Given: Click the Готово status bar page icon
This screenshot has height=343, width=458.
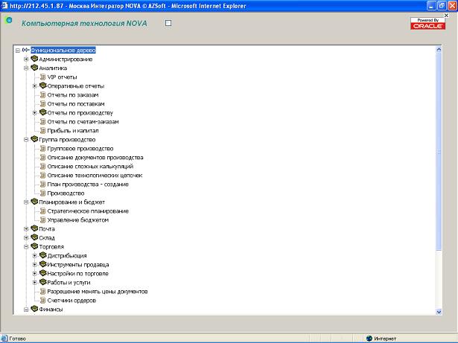Looking at the screenshot, I should (4, 339).
